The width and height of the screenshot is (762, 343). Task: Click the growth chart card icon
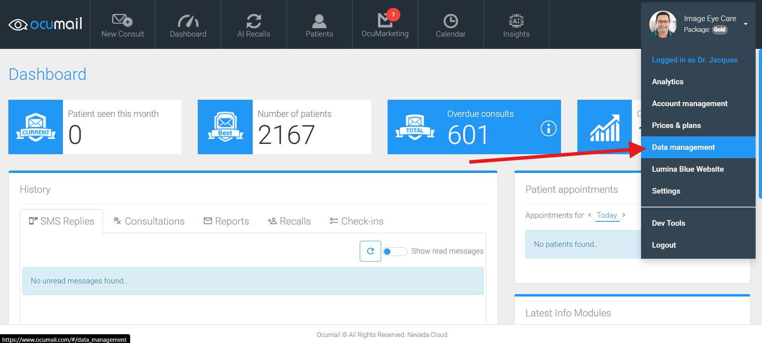pos(605,128)
